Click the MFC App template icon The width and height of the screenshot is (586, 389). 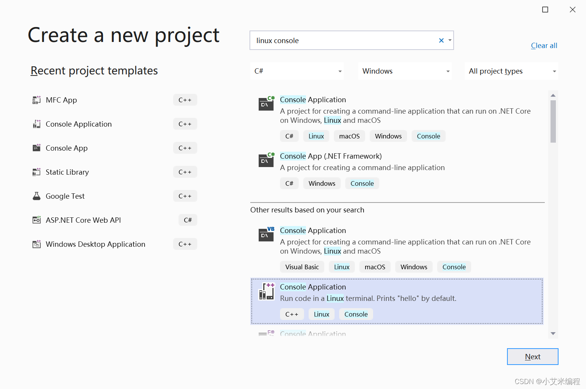[x=37, y=100]
